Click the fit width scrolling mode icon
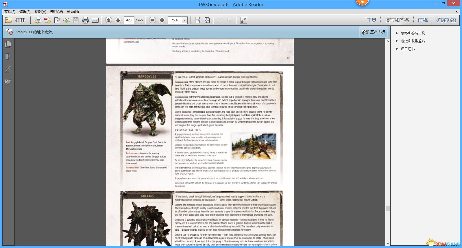The height and width of the screenshot is (248, 462). pos(197,20)
